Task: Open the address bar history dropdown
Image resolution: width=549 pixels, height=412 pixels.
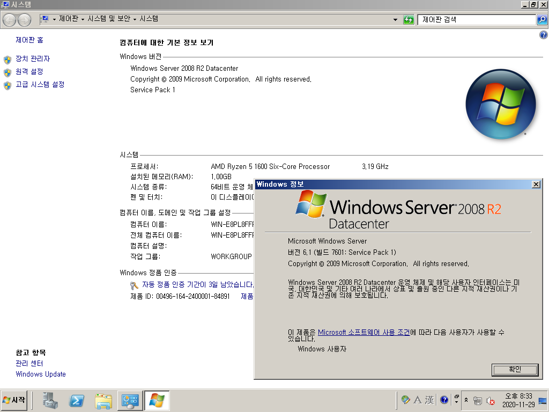Action: [395, 20]
